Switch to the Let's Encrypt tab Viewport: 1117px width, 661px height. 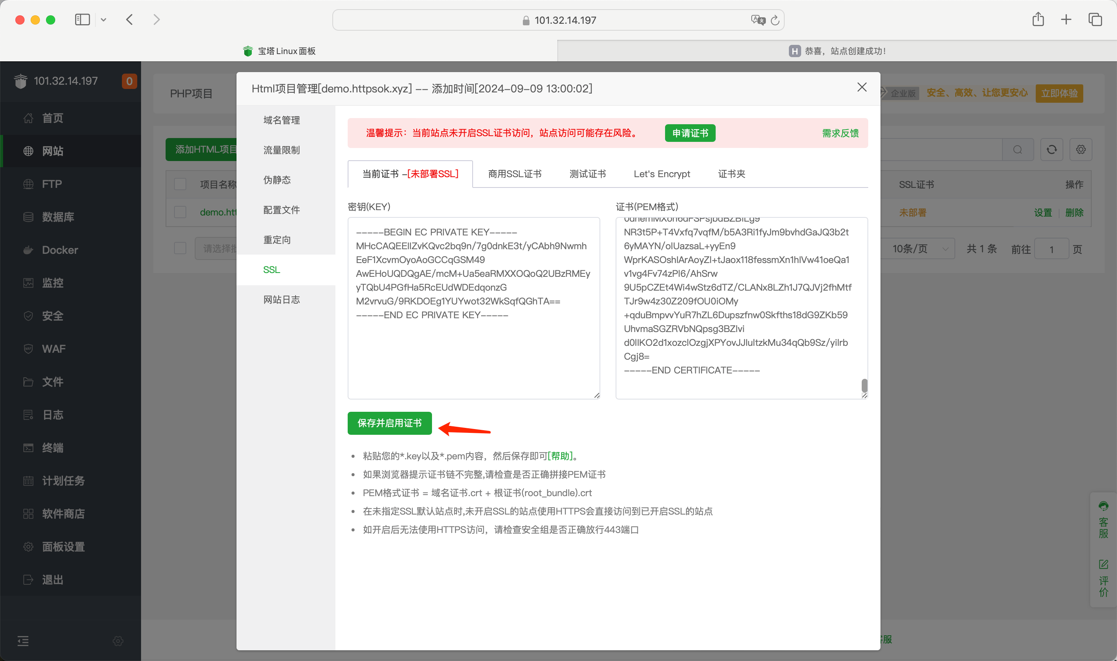pos(662,174)
